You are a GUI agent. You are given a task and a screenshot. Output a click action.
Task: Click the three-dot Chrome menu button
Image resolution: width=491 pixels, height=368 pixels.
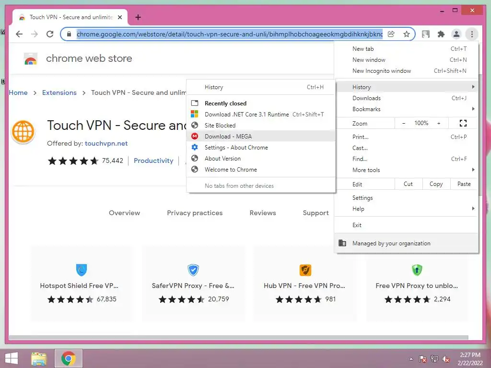coord(472,34)
